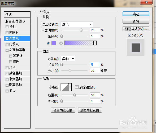Click the 抖动 jitter slider handle

[62, 101]
